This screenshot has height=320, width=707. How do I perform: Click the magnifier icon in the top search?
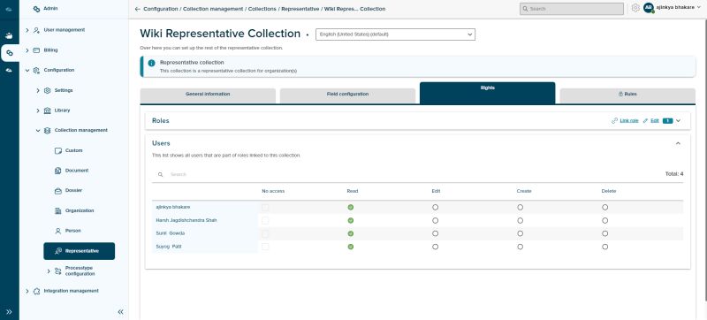point(525,9)
